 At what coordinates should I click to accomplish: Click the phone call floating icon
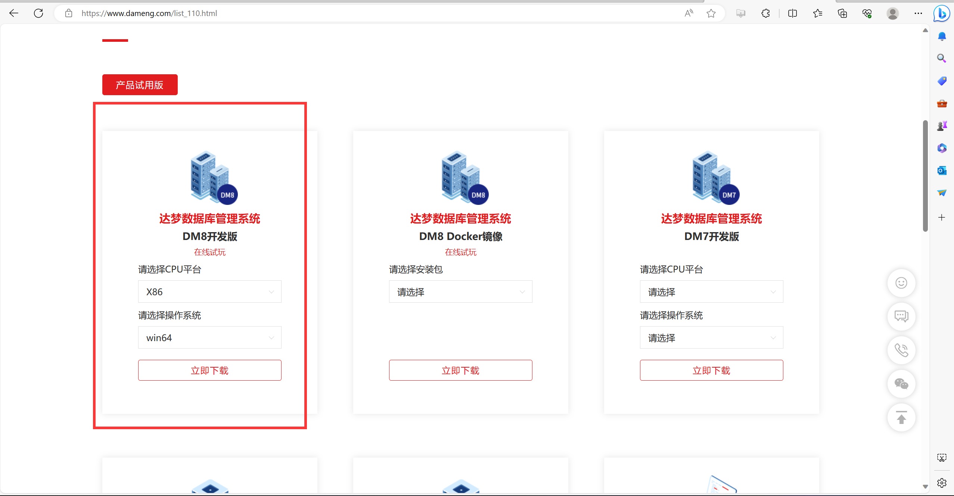[x=901, y=350]
